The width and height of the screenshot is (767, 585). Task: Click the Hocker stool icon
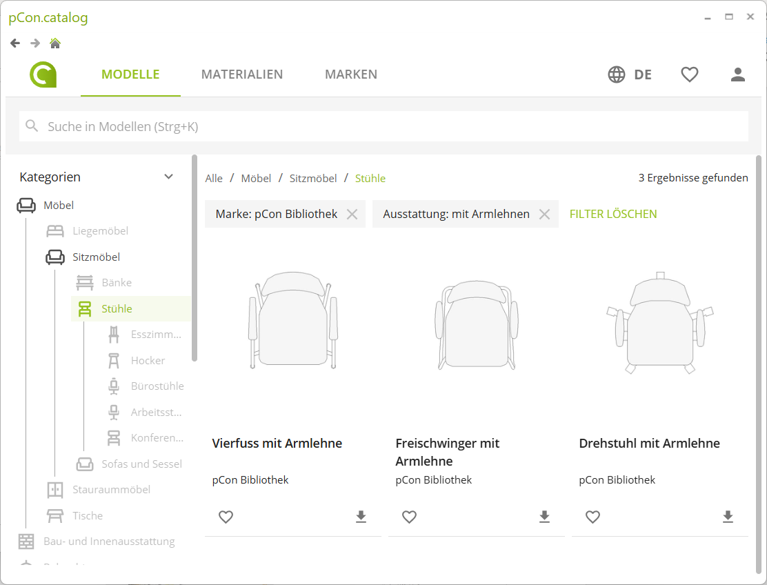click(114, 361)
